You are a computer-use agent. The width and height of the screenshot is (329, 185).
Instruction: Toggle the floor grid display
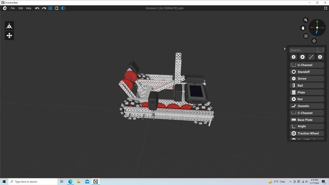point(306,36)
